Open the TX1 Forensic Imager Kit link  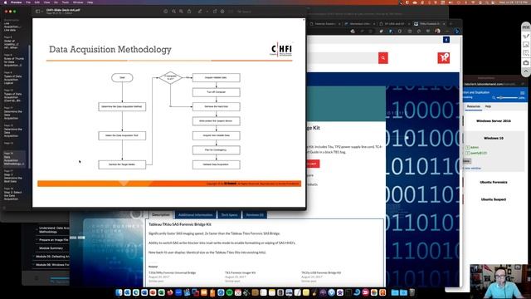coord(240,272)
